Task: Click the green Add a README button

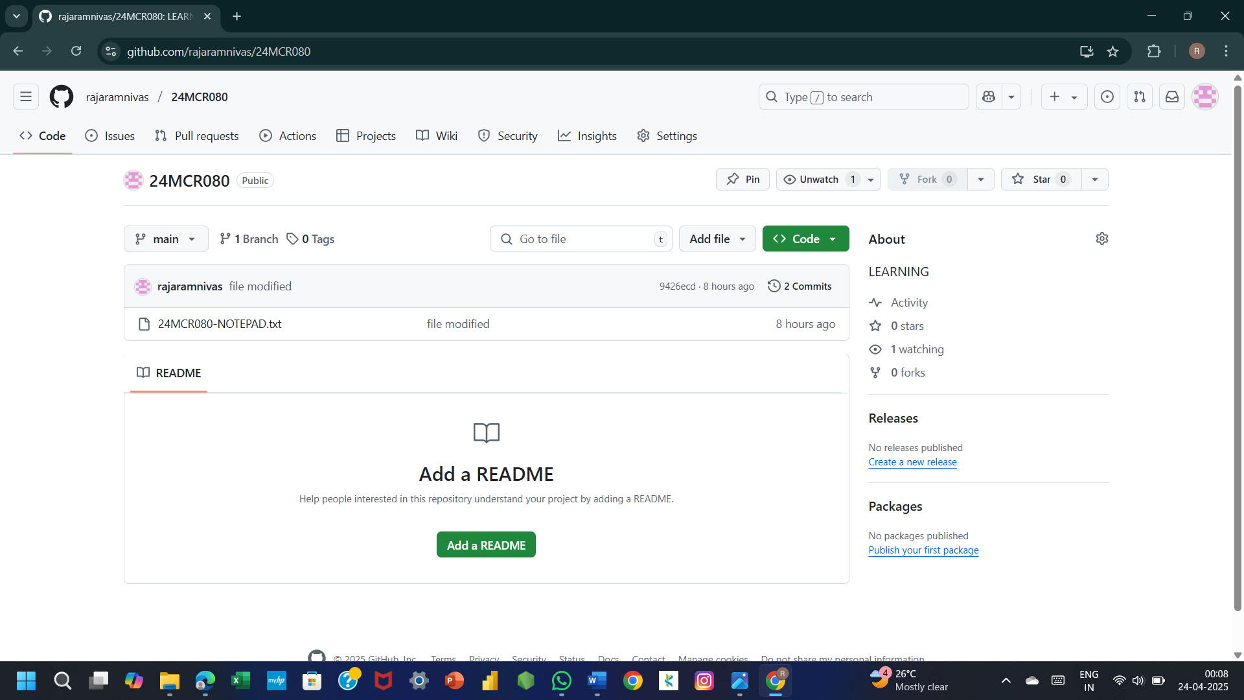Action: [486, 545]
